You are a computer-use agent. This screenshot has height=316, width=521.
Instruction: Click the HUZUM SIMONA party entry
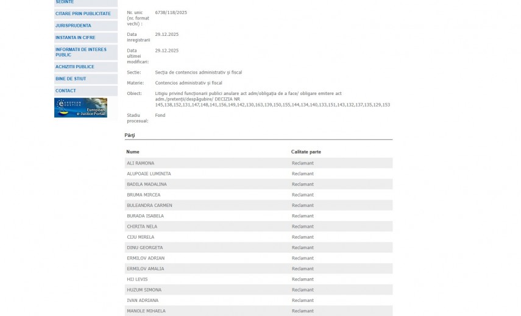(143, 290)
